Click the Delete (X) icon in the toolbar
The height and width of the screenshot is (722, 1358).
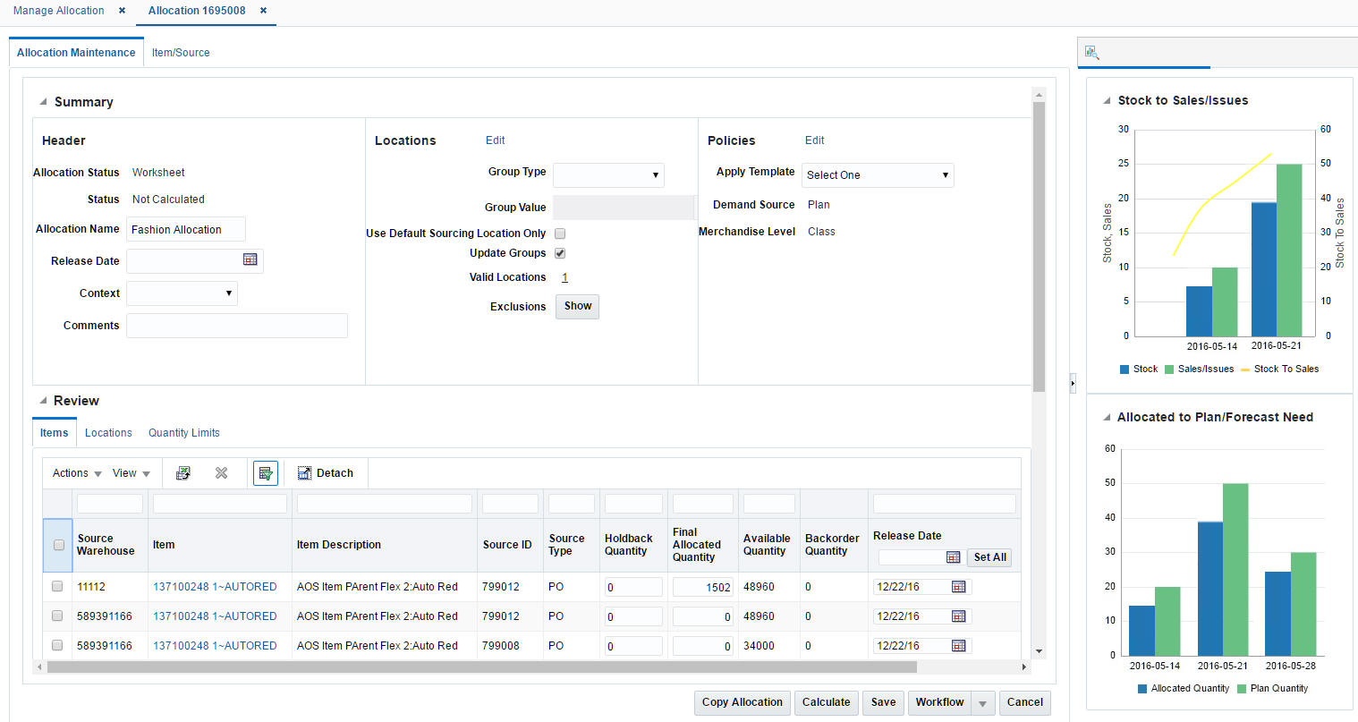pyautogui.click(x=221, y=472)
